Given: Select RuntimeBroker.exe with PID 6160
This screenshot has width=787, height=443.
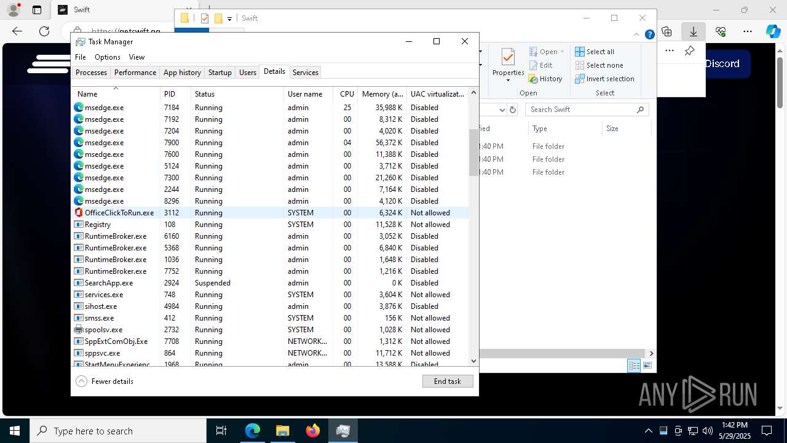Looking at the screenshot, I should [x=271, y=236].
